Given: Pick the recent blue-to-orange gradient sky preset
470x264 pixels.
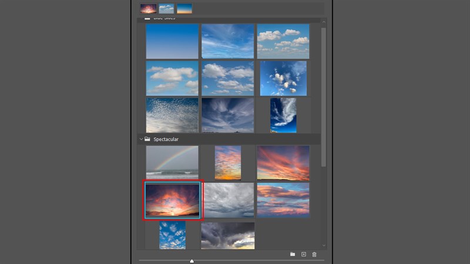Looking at the screenshot, I should tap(184, 9).
